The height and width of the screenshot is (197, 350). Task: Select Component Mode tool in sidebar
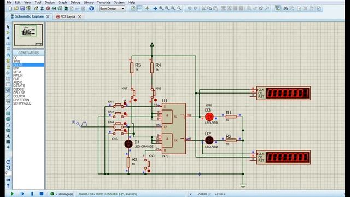coord(8,33)
